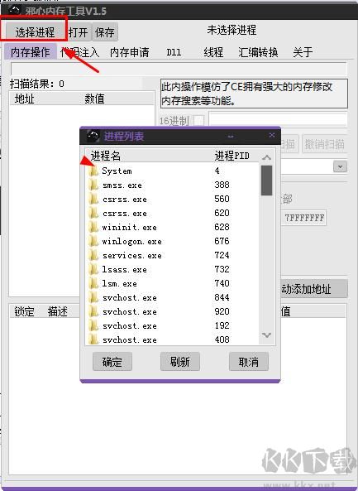Click the 进程列表 dialog title icon

pyautogui.click(x=93, y=137)
